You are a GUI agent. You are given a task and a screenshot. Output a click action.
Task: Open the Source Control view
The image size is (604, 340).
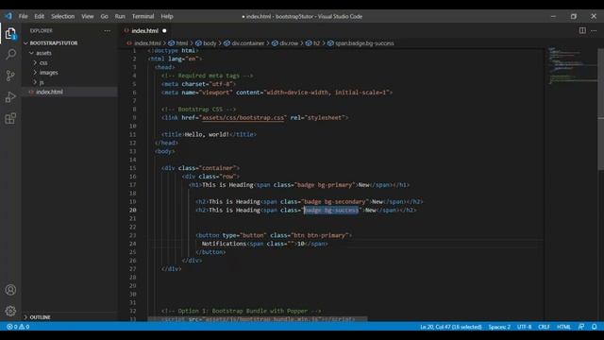[x=10, y=76]
